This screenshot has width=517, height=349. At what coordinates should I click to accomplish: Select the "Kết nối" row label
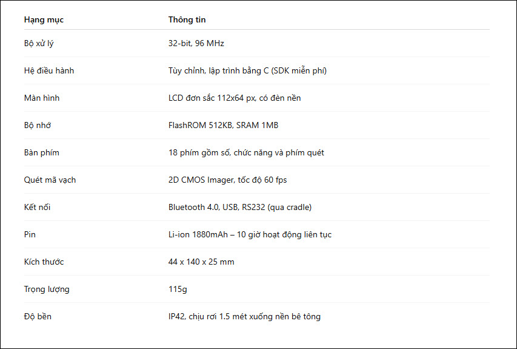37,207
